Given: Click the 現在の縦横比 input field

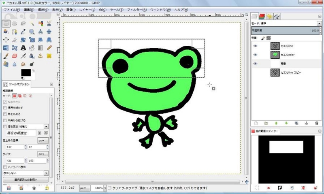Looking at the screenshot, I should point(21,133).
